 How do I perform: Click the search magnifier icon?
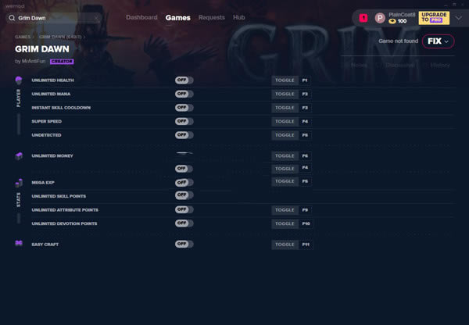point(13,17)
